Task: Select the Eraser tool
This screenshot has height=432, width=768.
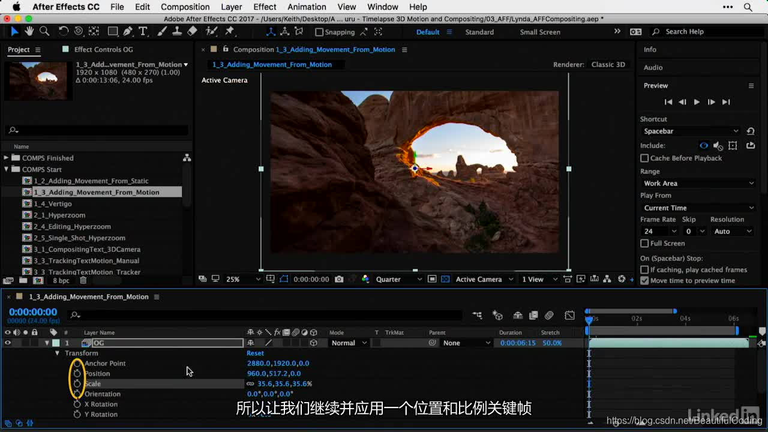Action: 192,31
